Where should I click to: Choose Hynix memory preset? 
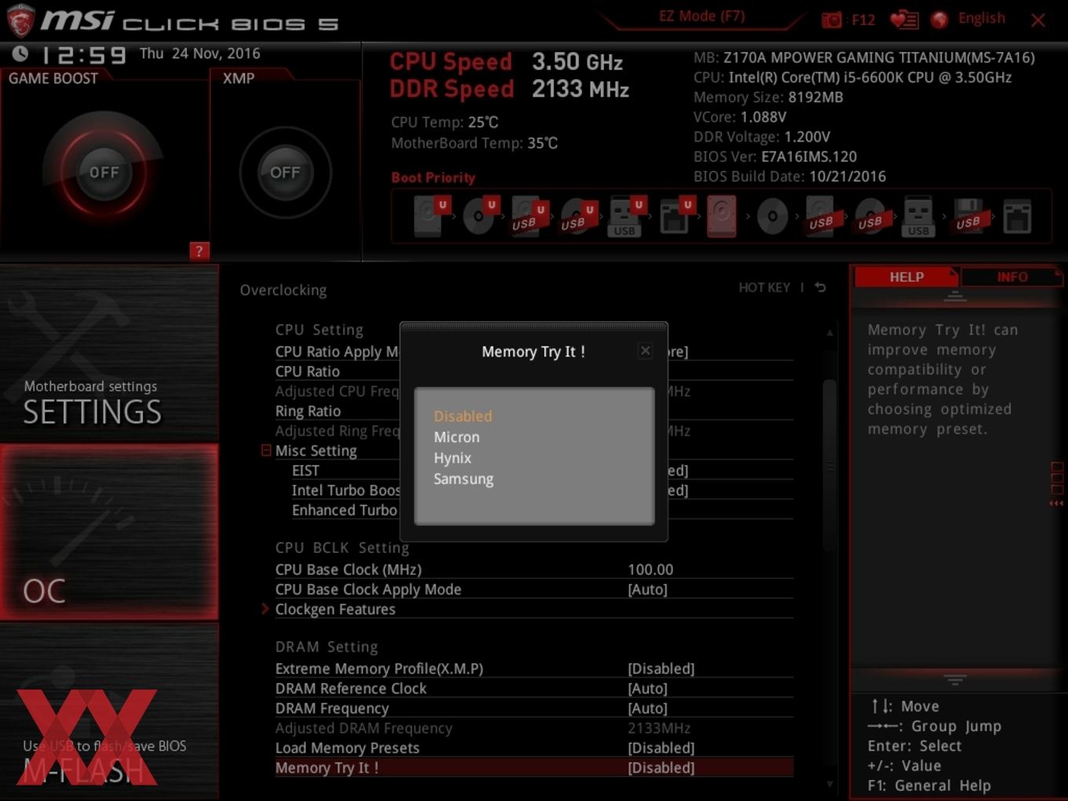click(452, 458)
